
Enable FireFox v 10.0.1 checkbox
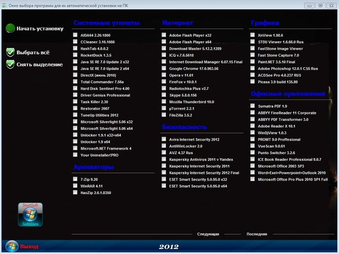coord(164,81)
